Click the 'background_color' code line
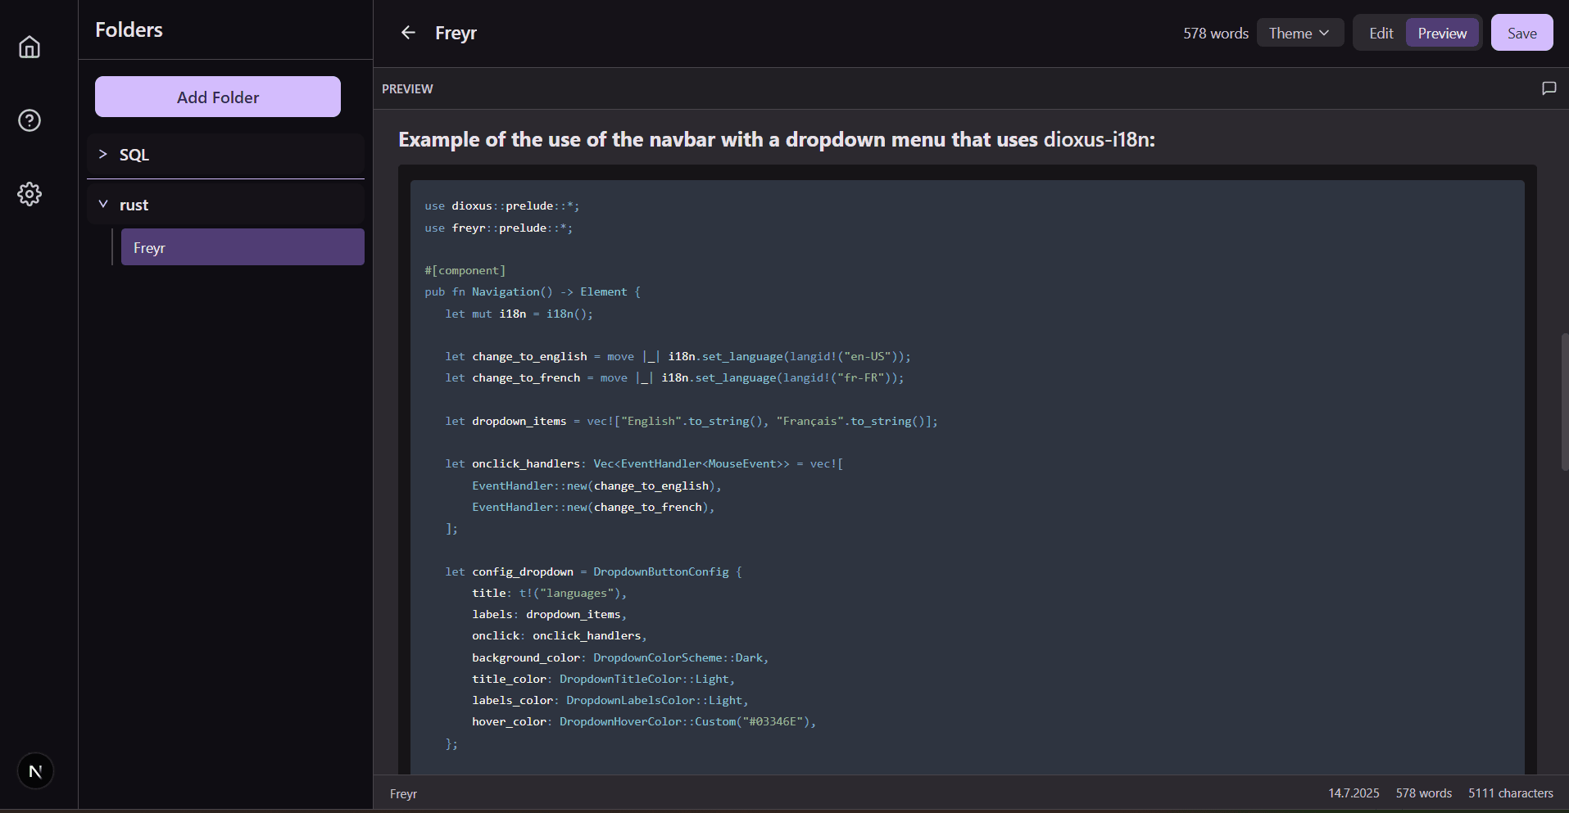Screen dimensions: 1569x813 [x=620, y=657]
